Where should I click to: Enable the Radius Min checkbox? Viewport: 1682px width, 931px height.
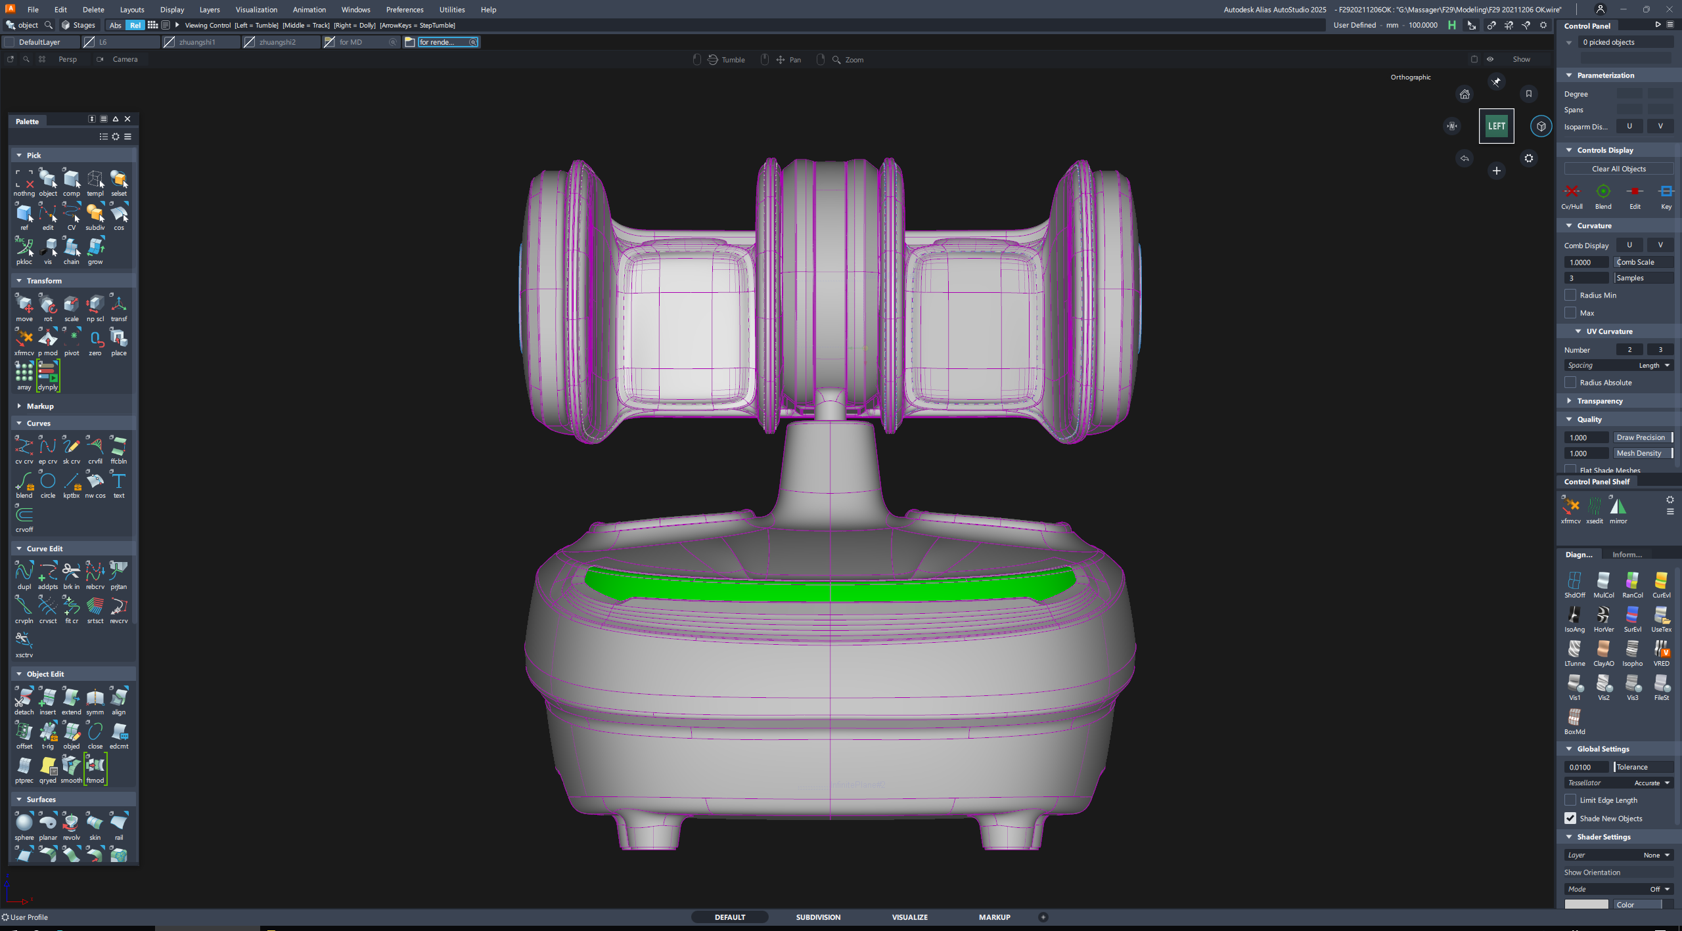click(1570, 295)
